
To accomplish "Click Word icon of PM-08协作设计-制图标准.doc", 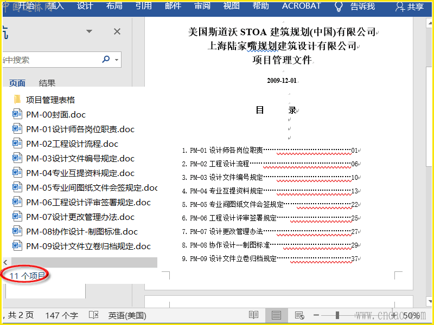I will [x=17, y=231].
